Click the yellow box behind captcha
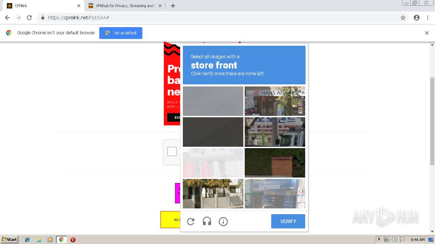 point(170,220)
